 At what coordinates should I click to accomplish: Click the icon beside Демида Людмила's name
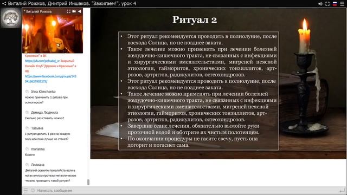27,112
